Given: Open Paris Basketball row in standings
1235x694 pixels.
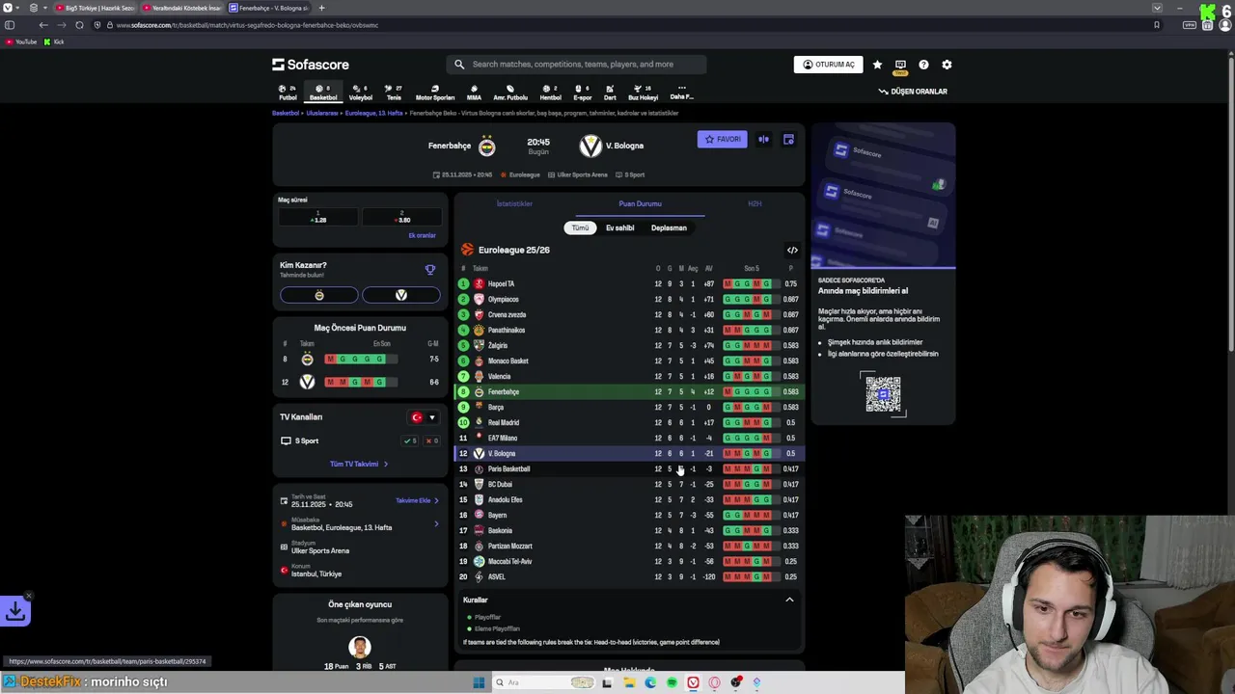Looking at the screenshot, I should tap(629, 468).
